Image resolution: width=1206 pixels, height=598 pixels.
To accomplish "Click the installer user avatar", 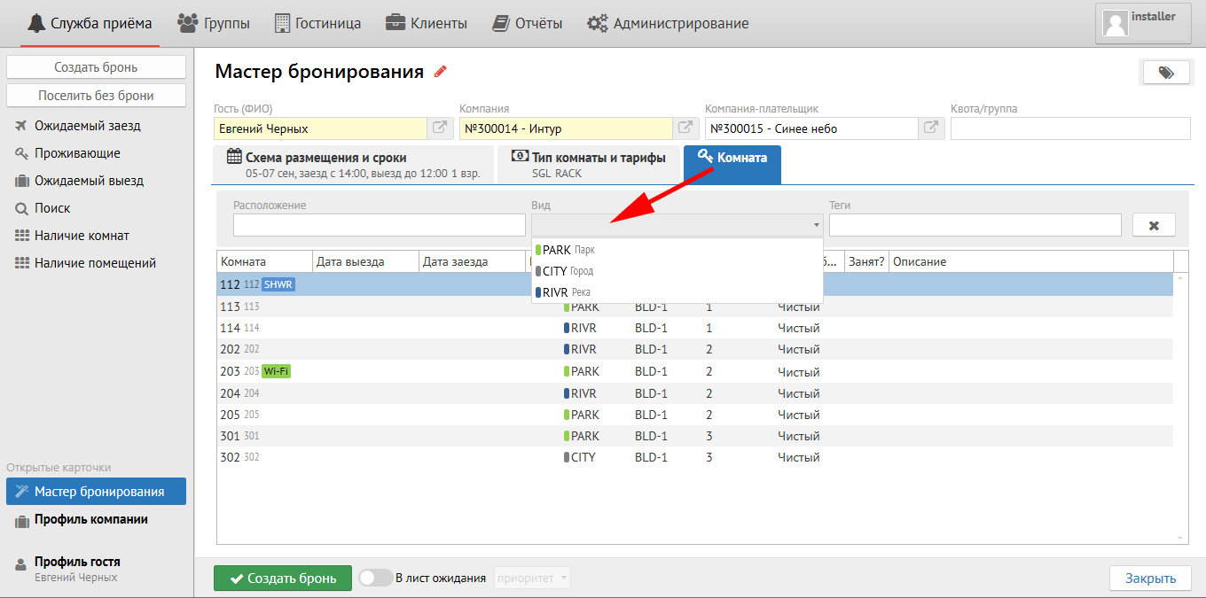I will pyautogui.click(x=1115, y=24).
